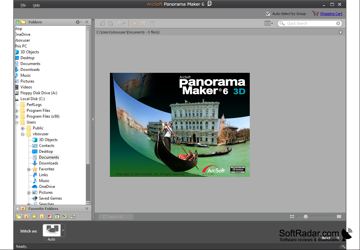
Task: Click the folder tree scroll up arrow
Action: [88, 28]
